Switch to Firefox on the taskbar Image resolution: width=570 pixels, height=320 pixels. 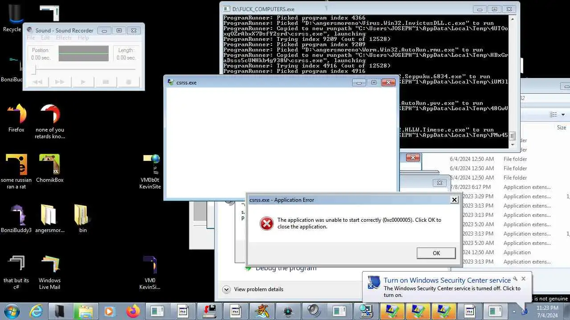pyautogui.click(x=133, y=311)
